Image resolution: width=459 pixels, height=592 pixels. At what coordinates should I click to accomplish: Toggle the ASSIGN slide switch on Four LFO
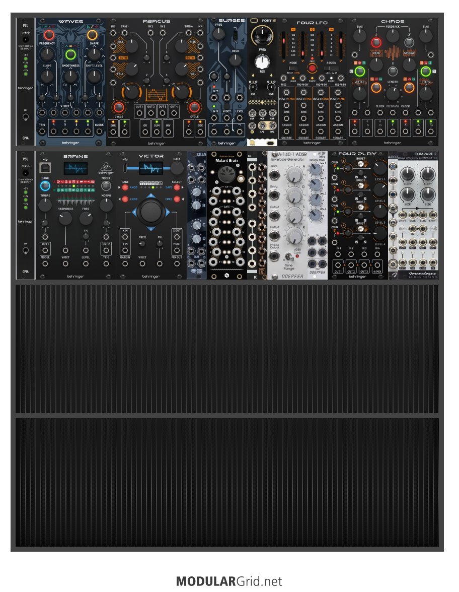pos(331,69)
